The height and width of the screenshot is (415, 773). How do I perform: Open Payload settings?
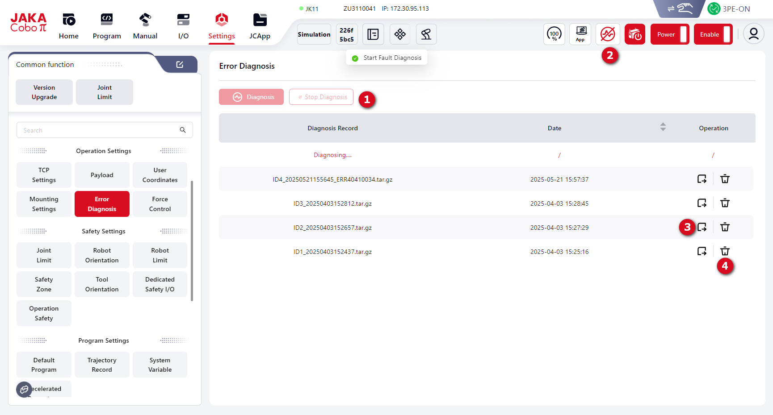click(102, 175)
